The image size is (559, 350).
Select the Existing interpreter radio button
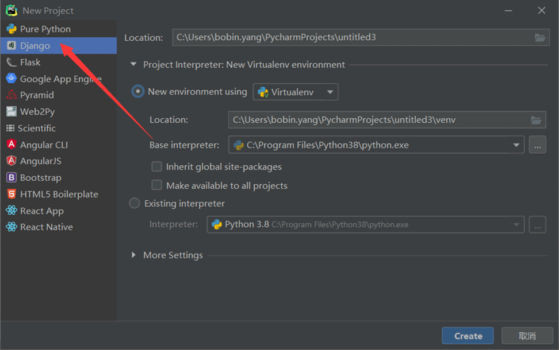pyautogui.click(x=135, y=203)
